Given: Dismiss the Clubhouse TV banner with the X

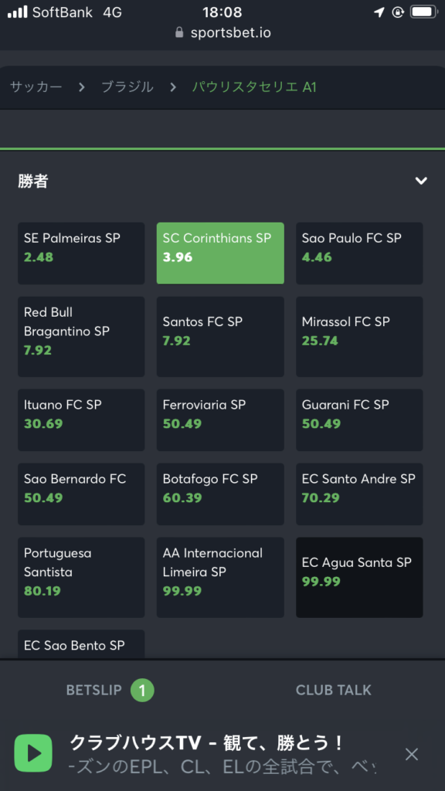Looking at the screenshot, I should (x=412, y=754).
